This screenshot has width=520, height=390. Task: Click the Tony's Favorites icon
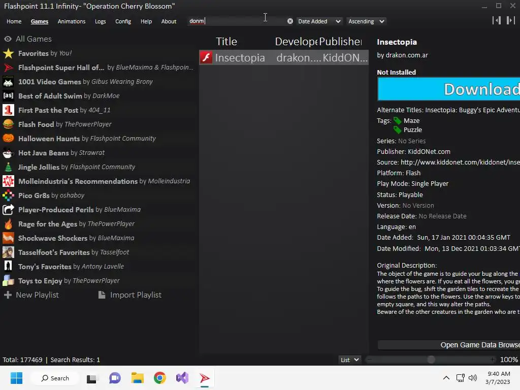[x=8, y=267]
